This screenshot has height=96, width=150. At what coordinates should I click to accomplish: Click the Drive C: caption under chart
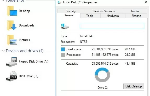click(x=103, y=88)
